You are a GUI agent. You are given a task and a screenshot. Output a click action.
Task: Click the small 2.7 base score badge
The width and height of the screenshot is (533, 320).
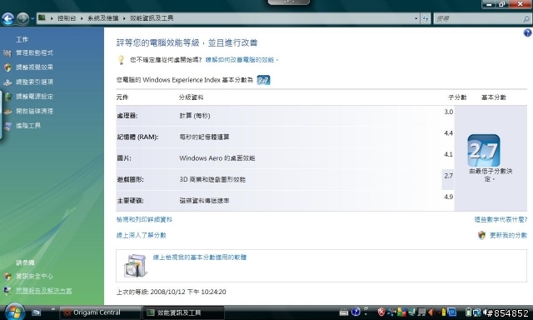click(x=263, y=80)
